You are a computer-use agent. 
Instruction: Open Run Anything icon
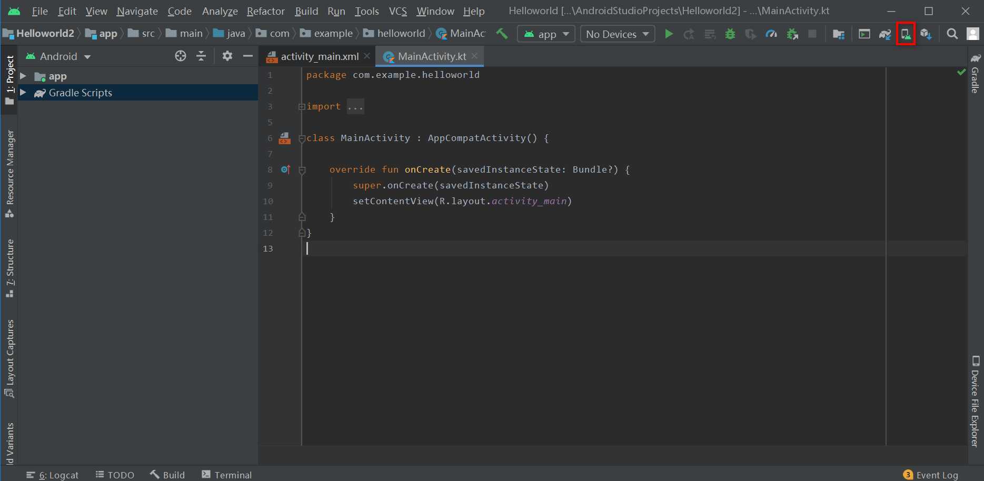(864, 34)
